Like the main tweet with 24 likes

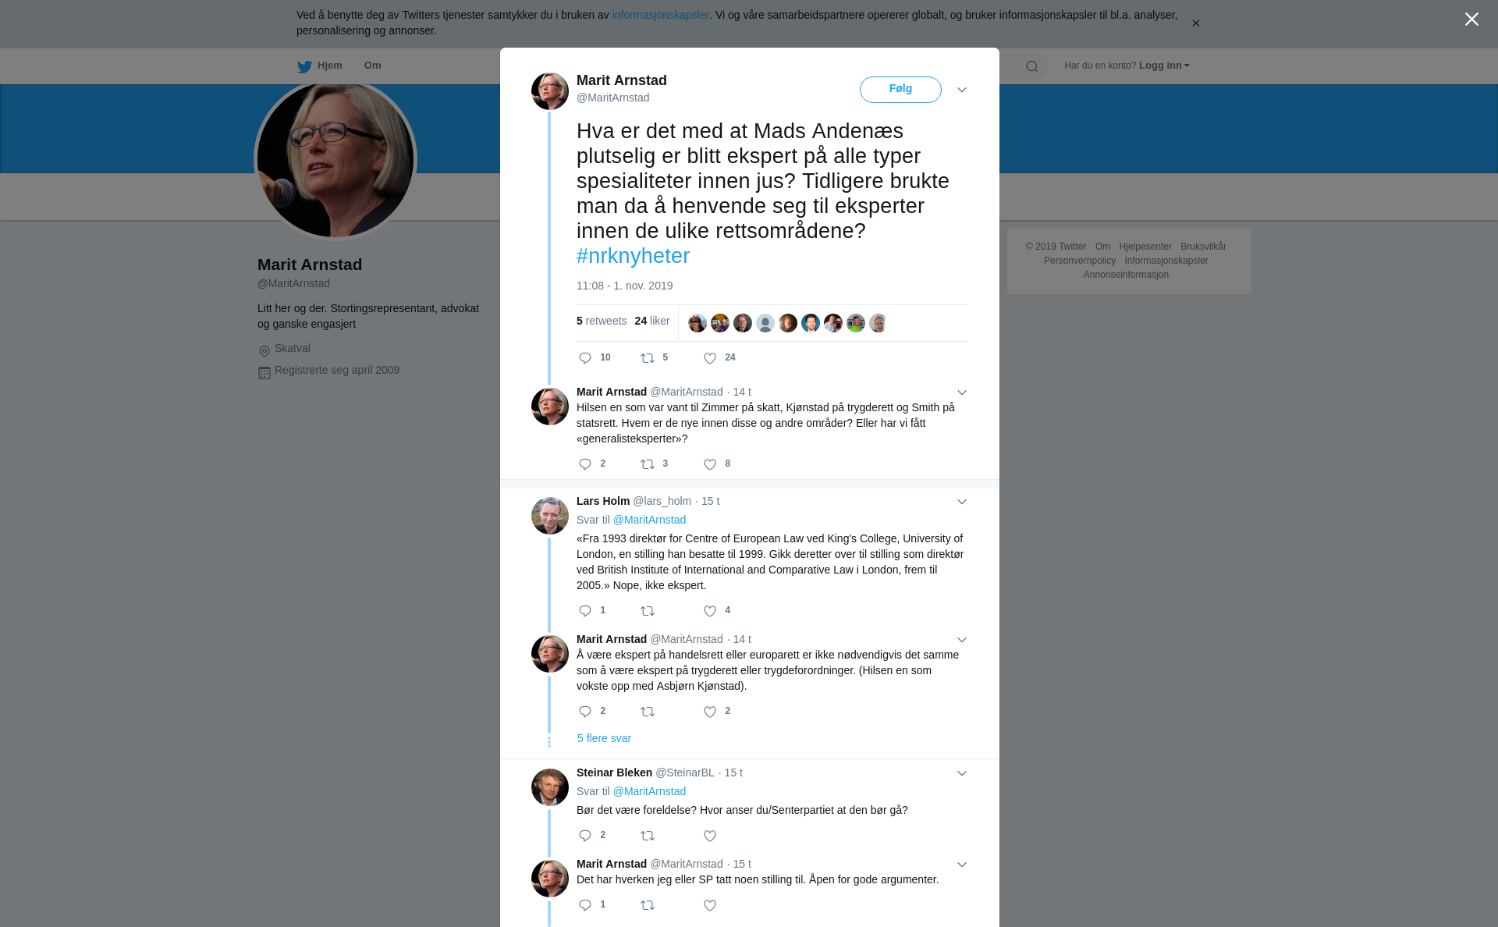tap(710, 358)
